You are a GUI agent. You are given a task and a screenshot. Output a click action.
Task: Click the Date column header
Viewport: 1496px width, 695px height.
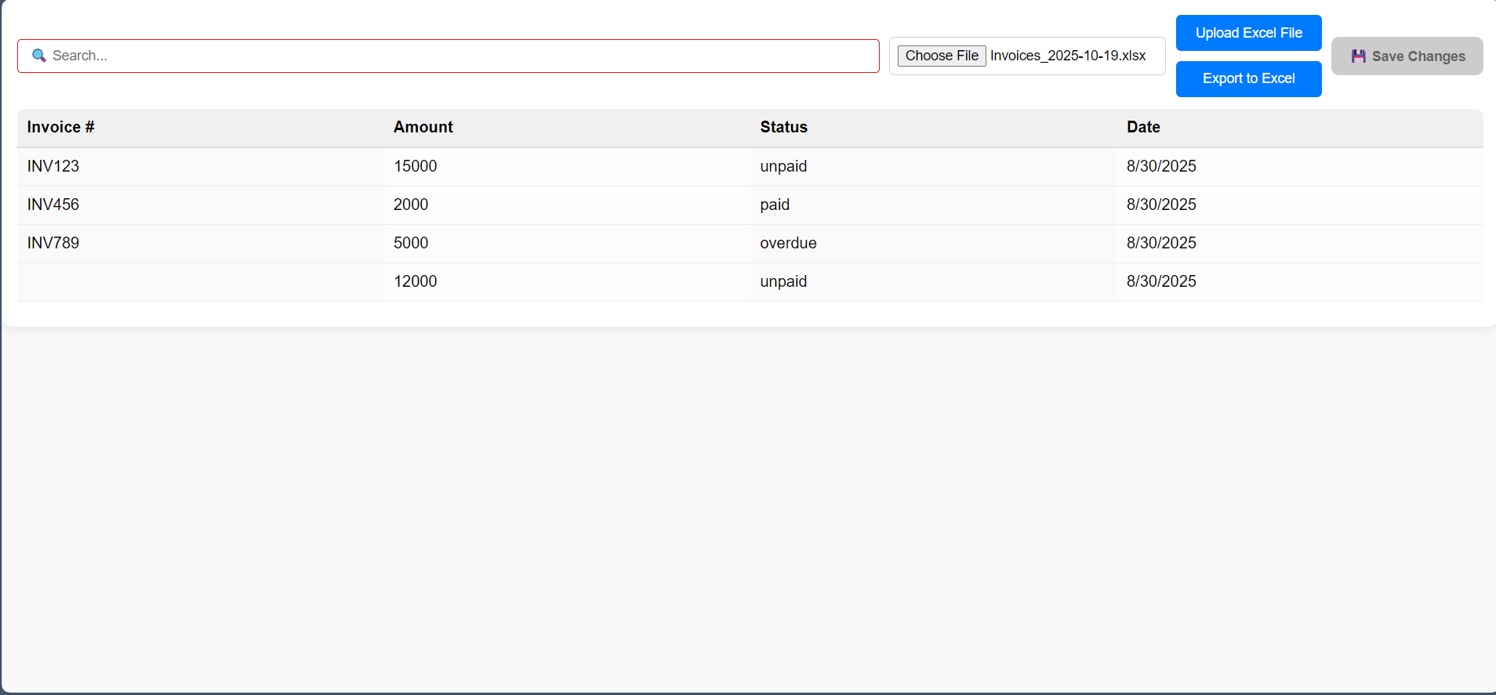coord(1143,127)
